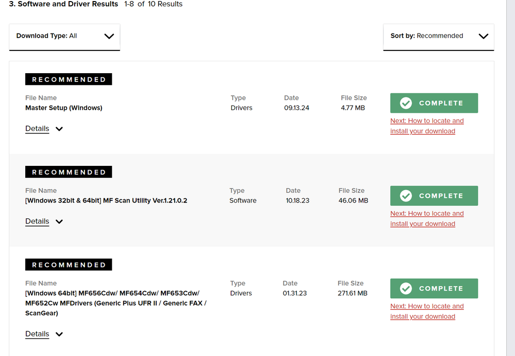Open the 'Download Type: All' dropdown

point(64,37)
